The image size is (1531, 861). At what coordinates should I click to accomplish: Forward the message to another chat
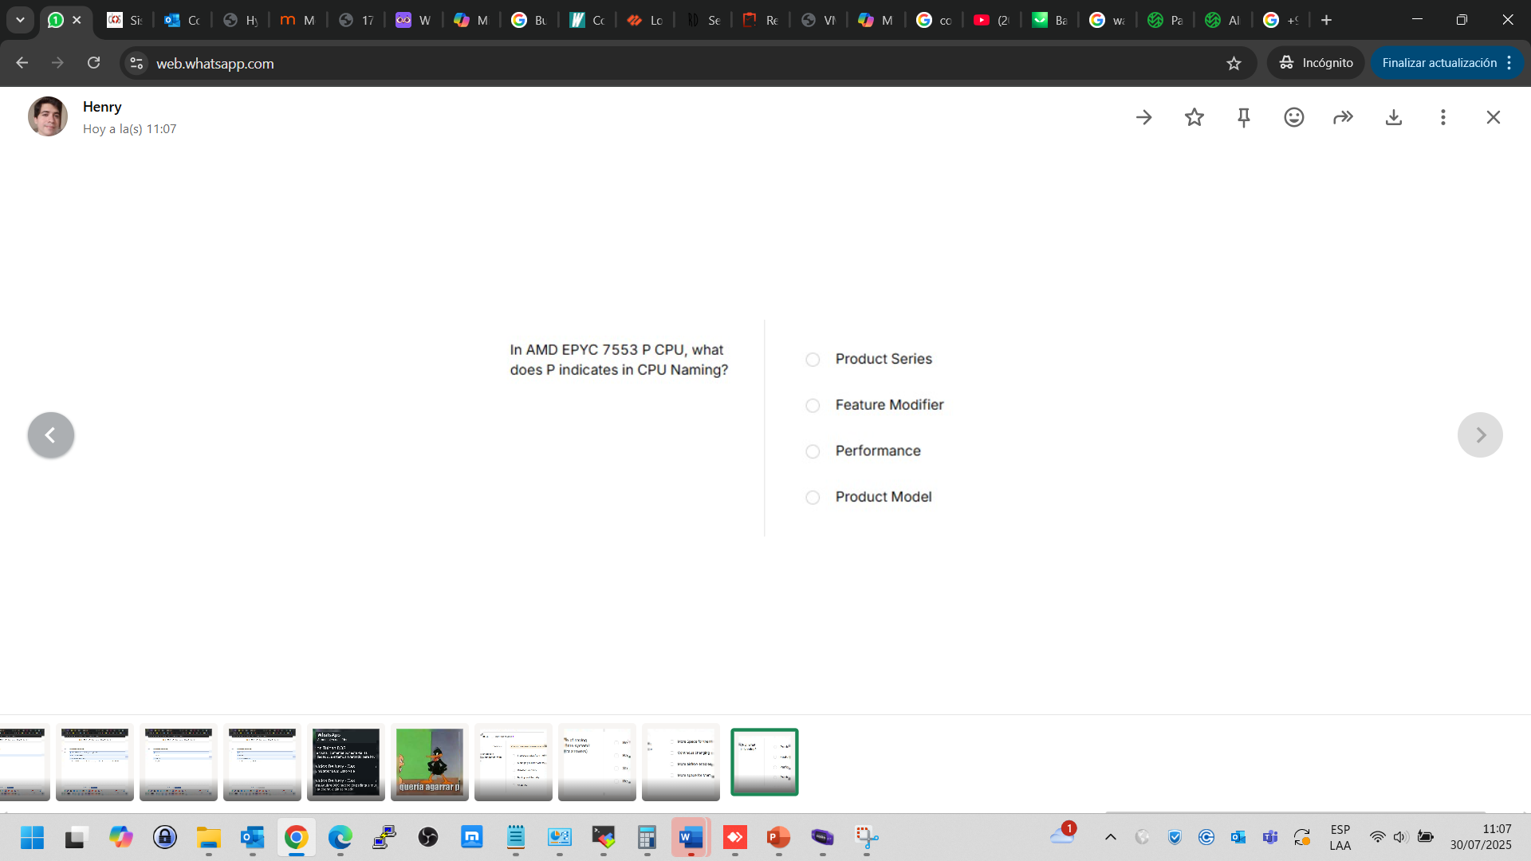[x=1343, y=116]
